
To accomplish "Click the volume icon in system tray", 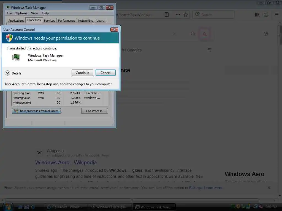I will [261, 207].
